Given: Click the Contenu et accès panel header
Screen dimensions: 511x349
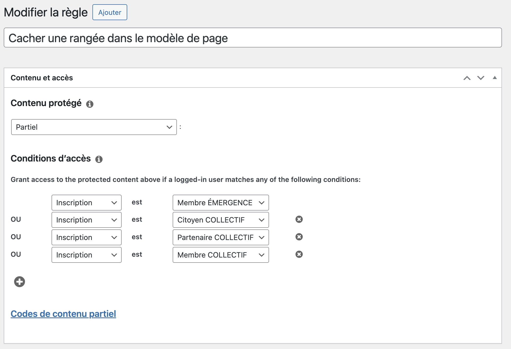Looking at the screenshot, I should 42,78.
